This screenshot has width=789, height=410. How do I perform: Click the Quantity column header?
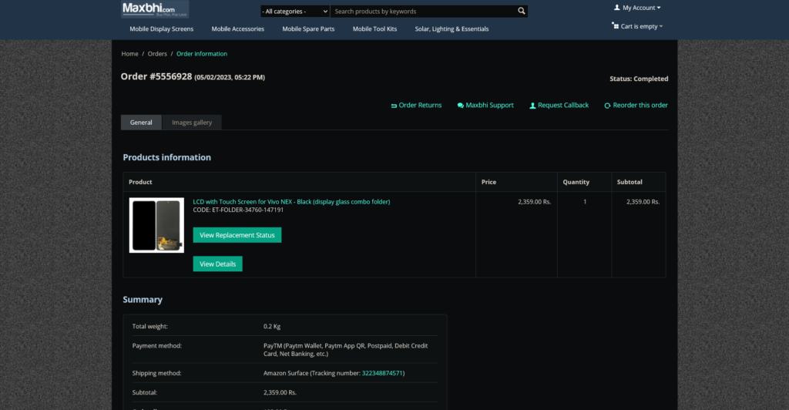(576, 182)
